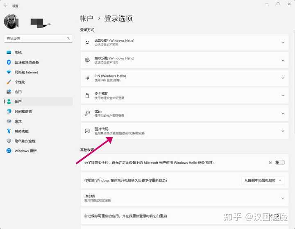295x229 pixels.
Task: Click the search magnifier icon
Action: point(68,39)
